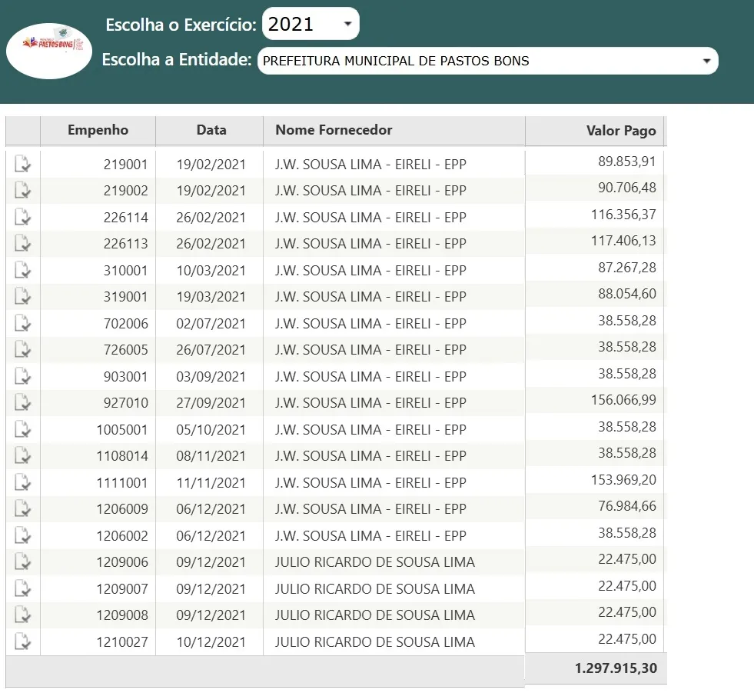This screenshot has width=754, height=693.
Task: Click the detail icon for empenho 226114
Action: tap(23, 217)
